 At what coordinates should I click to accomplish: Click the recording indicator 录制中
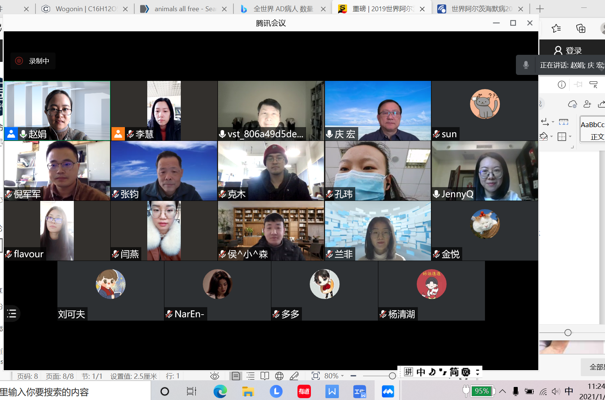click(33, 61)
